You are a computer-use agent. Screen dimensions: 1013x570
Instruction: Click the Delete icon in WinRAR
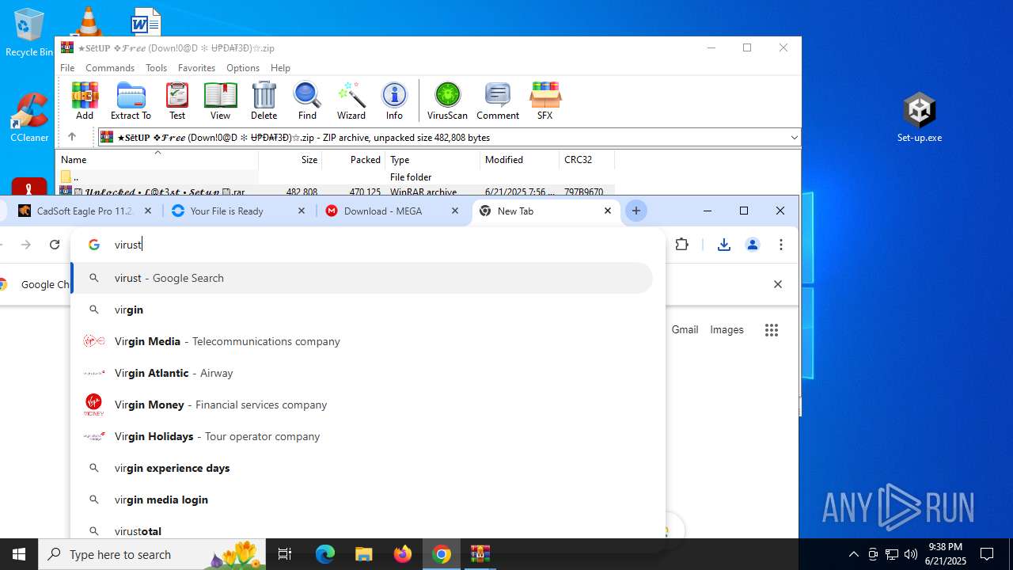point(264,101)
